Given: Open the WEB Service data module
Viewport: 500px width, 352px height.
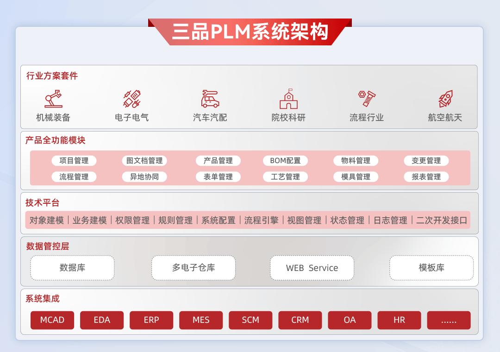Looking at the screenshot, I should click(x=312, y=268).
